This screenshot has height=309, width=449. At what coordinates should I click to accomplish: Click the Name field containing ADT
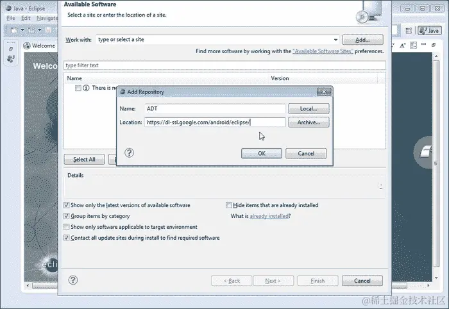coord(215,109)
